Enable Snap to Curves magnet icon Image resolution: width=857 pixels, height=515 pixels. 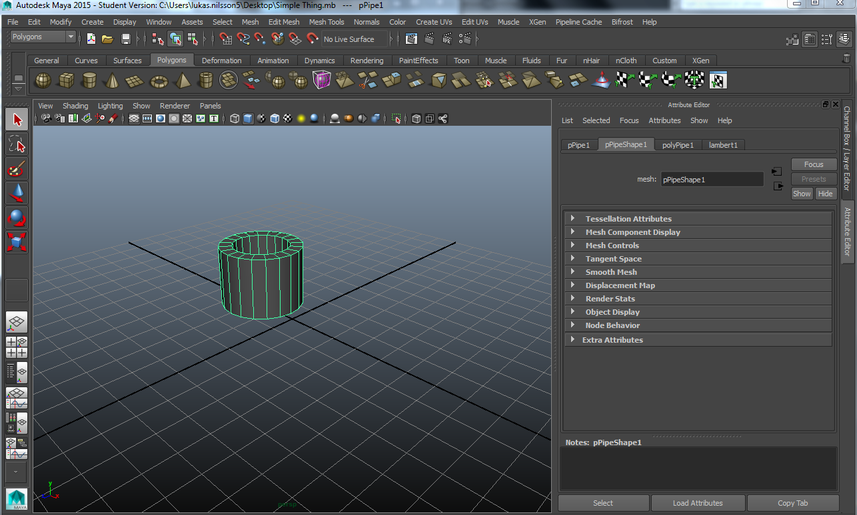[x=243, y=39]
